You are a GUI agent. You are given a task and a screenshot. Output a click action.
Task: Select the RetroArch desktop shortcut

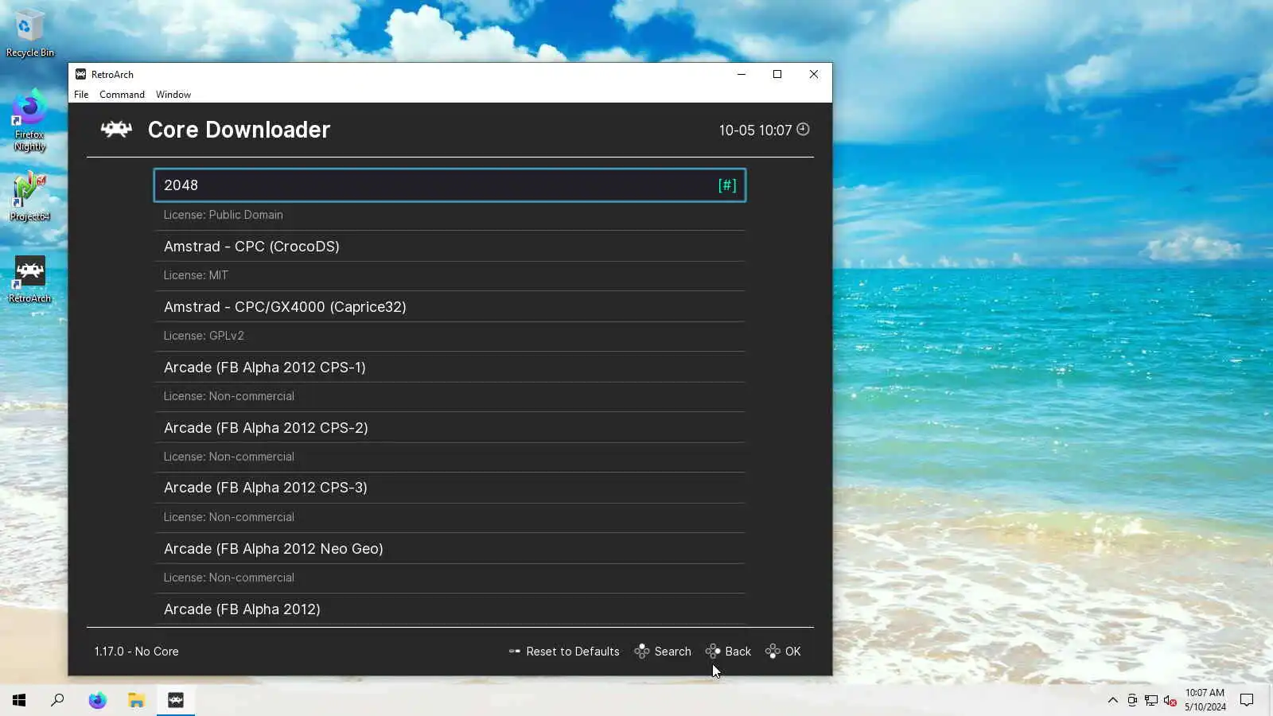point(29,279)
